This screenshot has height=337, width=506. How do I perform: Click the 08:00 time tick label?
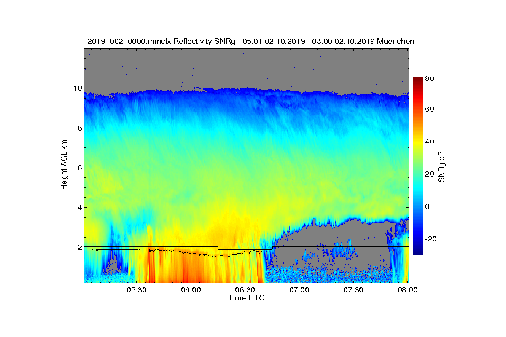pos(408,290)
